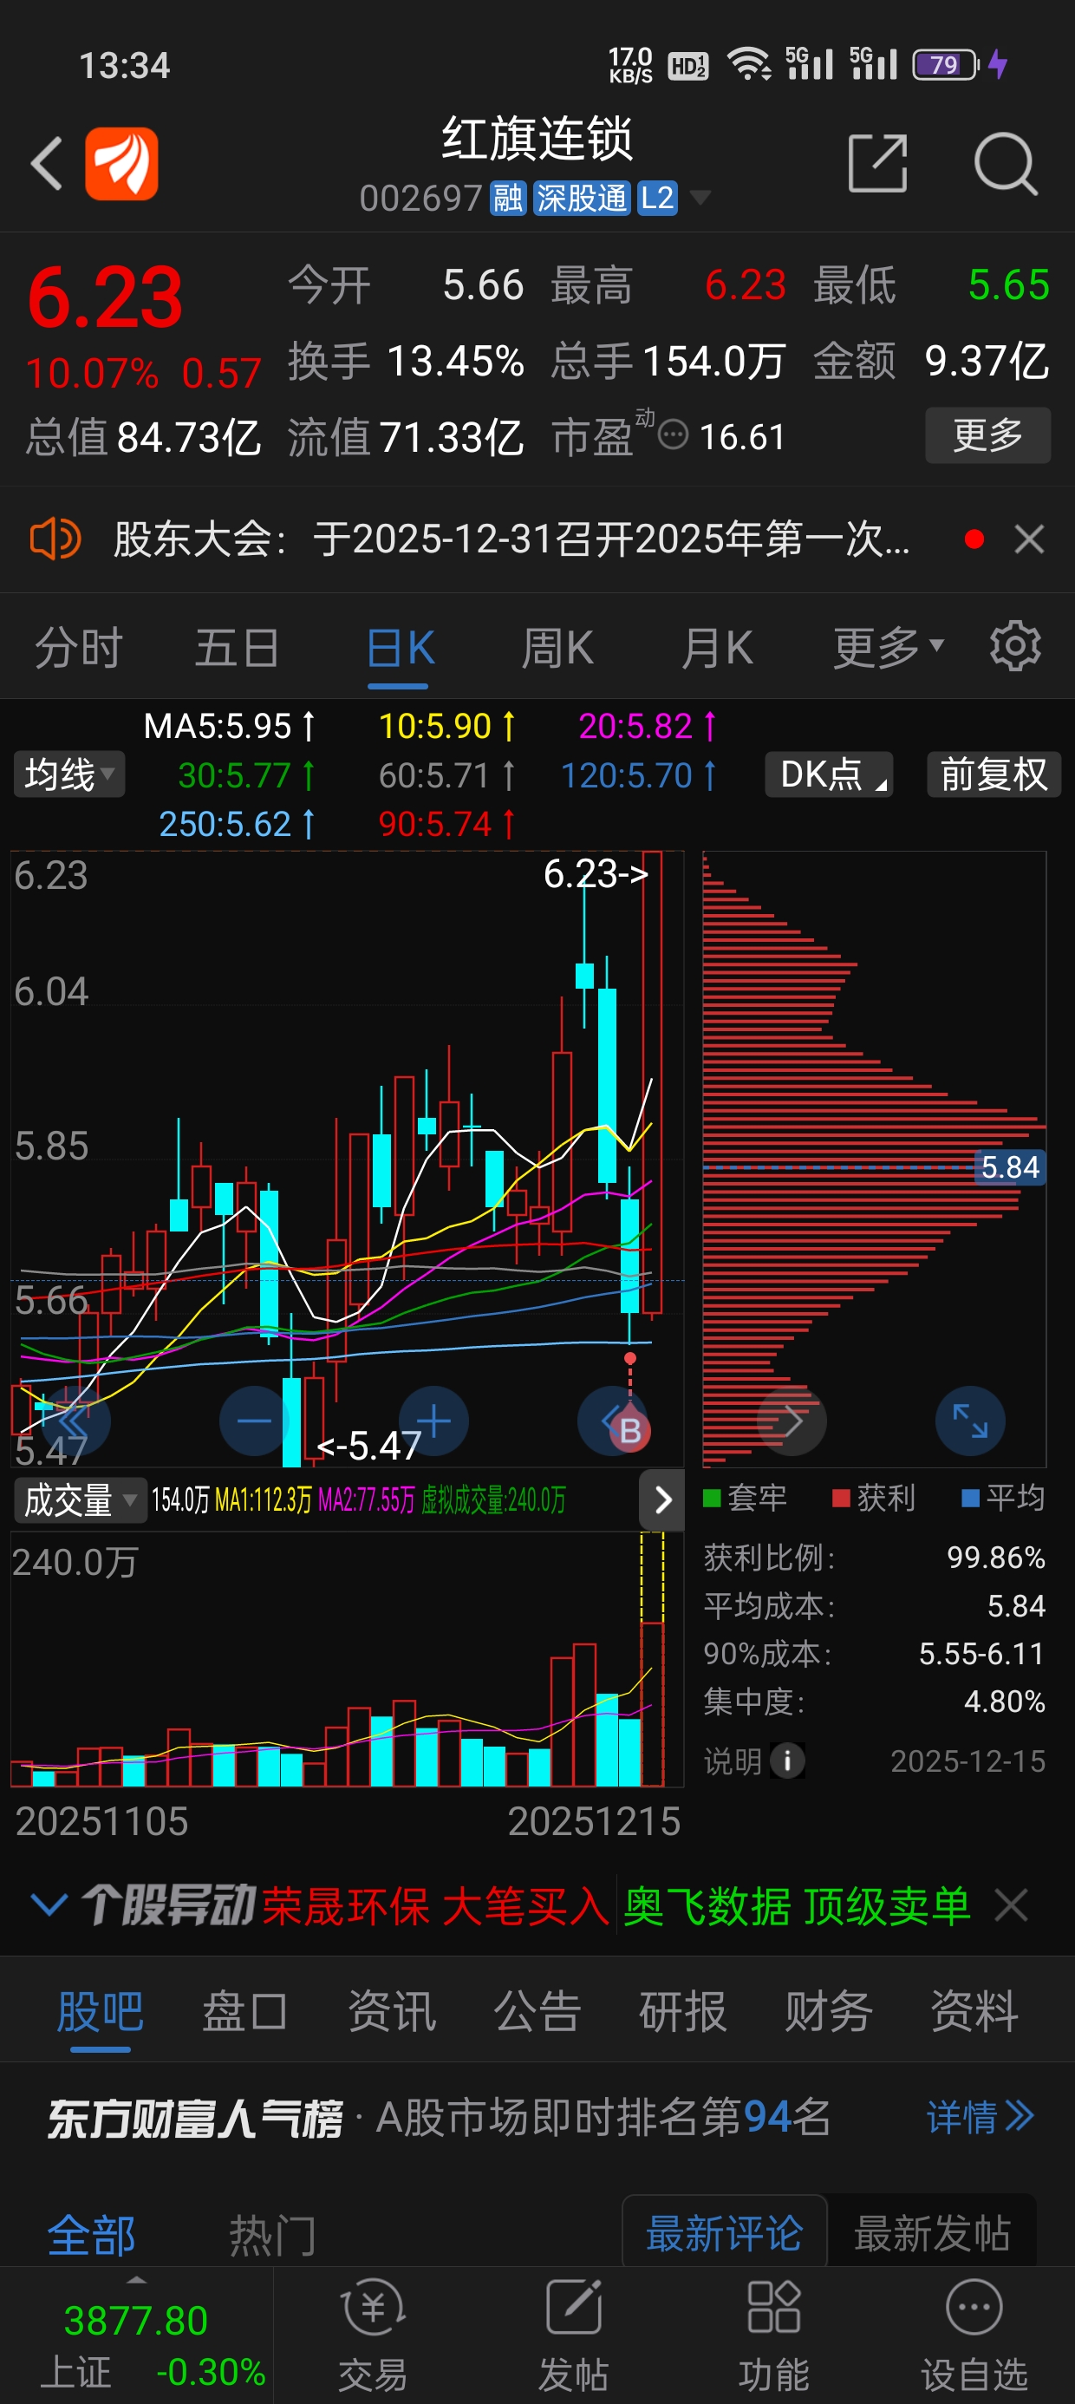Zoom out chart with minus button
The image size is (1075, 2404).
tap(254, 1421)
